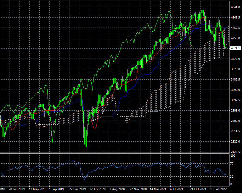Click the 24 Oct 2021 date label

tap(198, 189)
